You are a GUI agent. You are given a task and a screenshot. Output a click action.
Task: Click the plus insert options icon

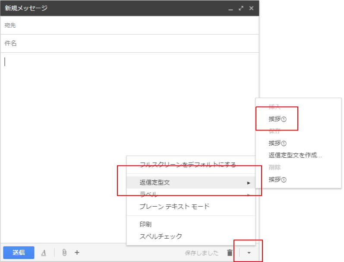point(77,252)
